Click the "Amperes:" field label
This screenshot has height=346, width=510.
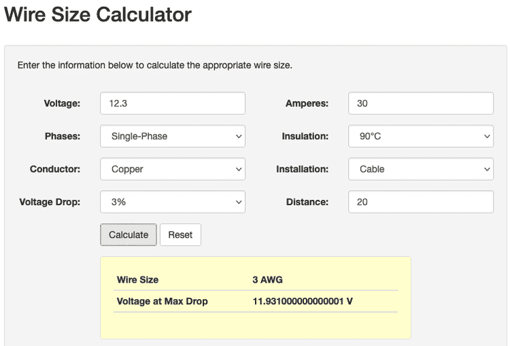(x=307, y=103)
